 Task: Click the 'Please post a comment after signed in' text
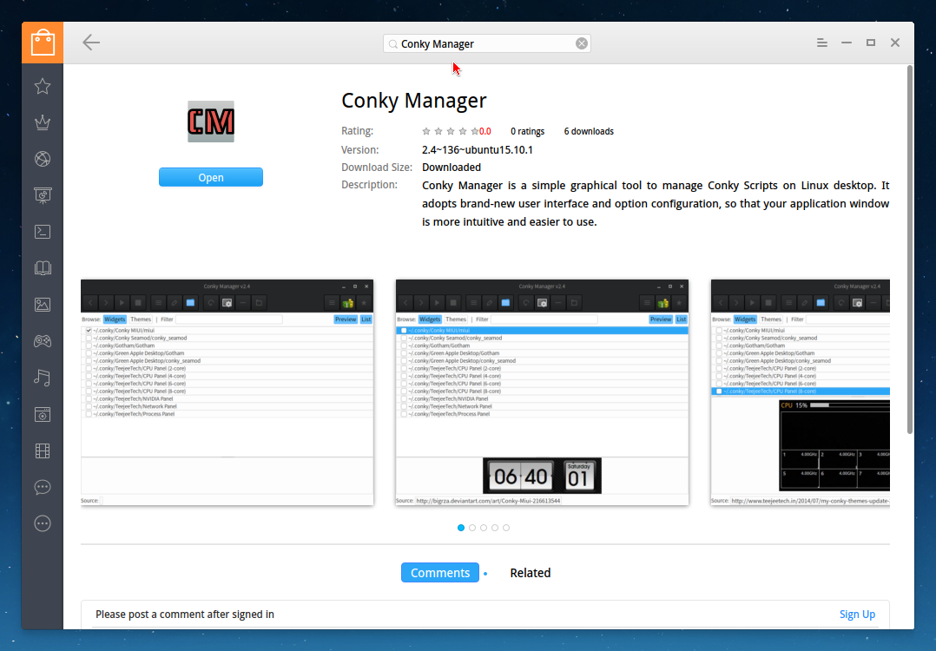[x=184, y=614]
